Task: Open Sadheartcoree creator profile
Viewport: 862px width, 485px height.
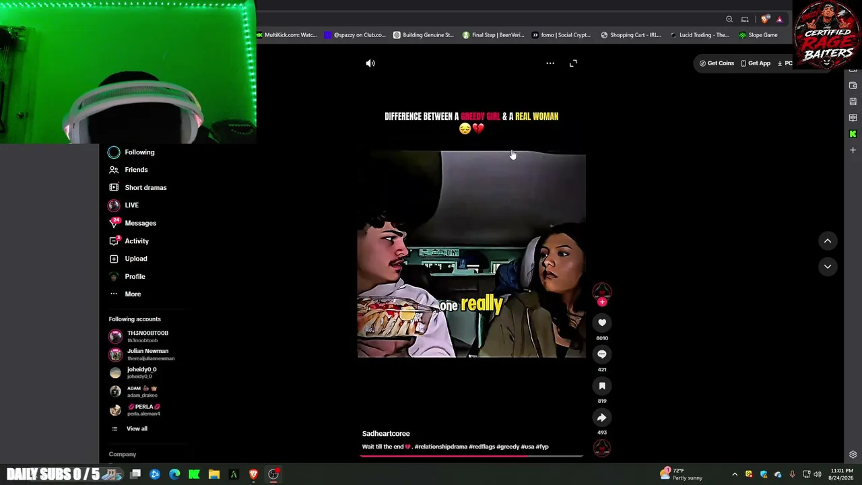Action: (x=386, y=434)
